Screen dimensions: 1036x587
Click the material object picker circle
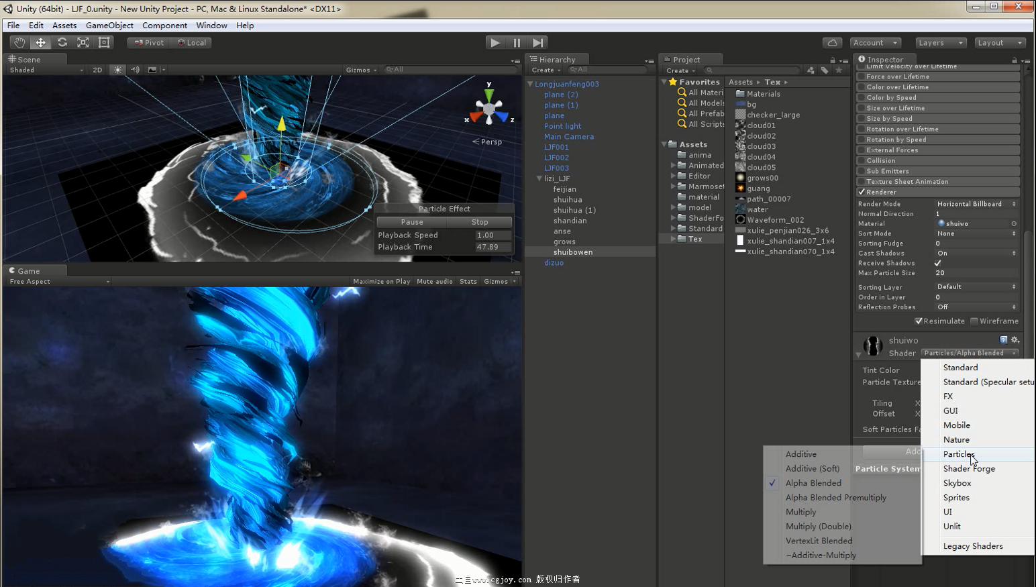(x=1014, y=224)
